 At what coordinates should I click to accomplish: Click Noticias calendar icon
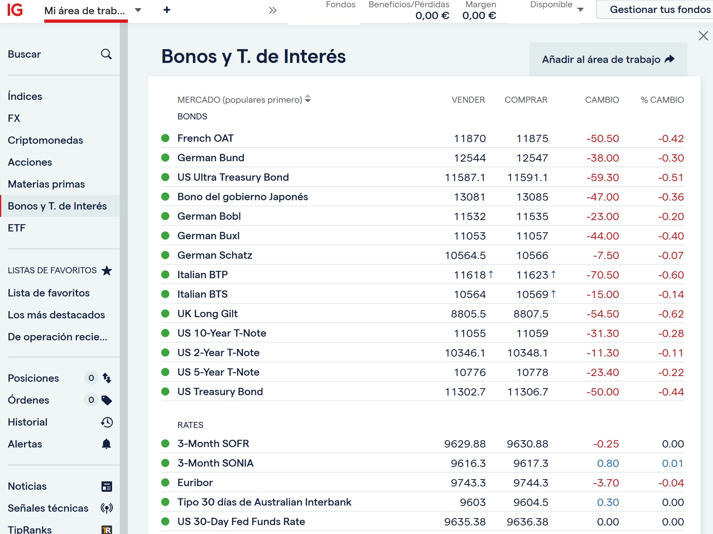pyautogui.click(x=107, y=486)
